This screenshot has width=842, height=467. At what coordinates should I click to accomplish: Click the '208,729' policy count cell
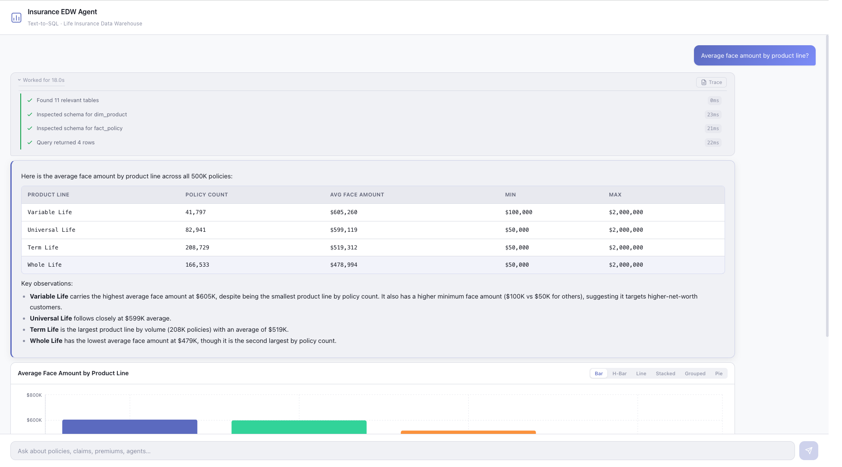(197, 248)
